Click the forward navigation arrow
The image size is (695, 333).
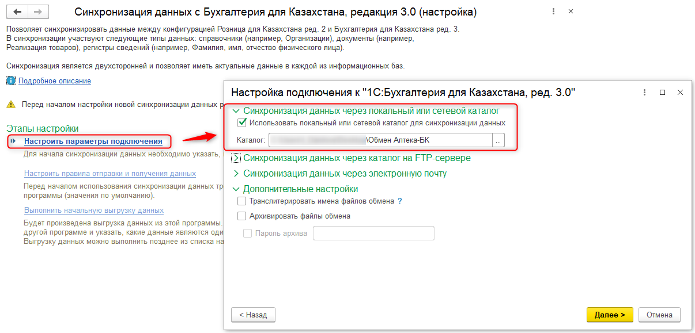[37, 12]
